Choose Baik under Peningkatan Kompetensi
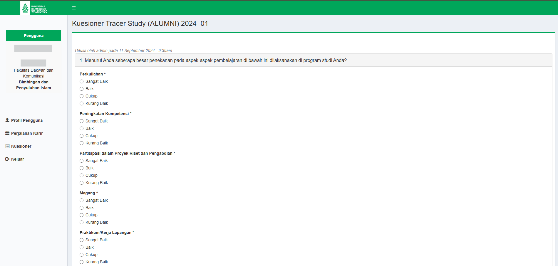Viewport: 558px width, 266px height. [x=82, y=129]
